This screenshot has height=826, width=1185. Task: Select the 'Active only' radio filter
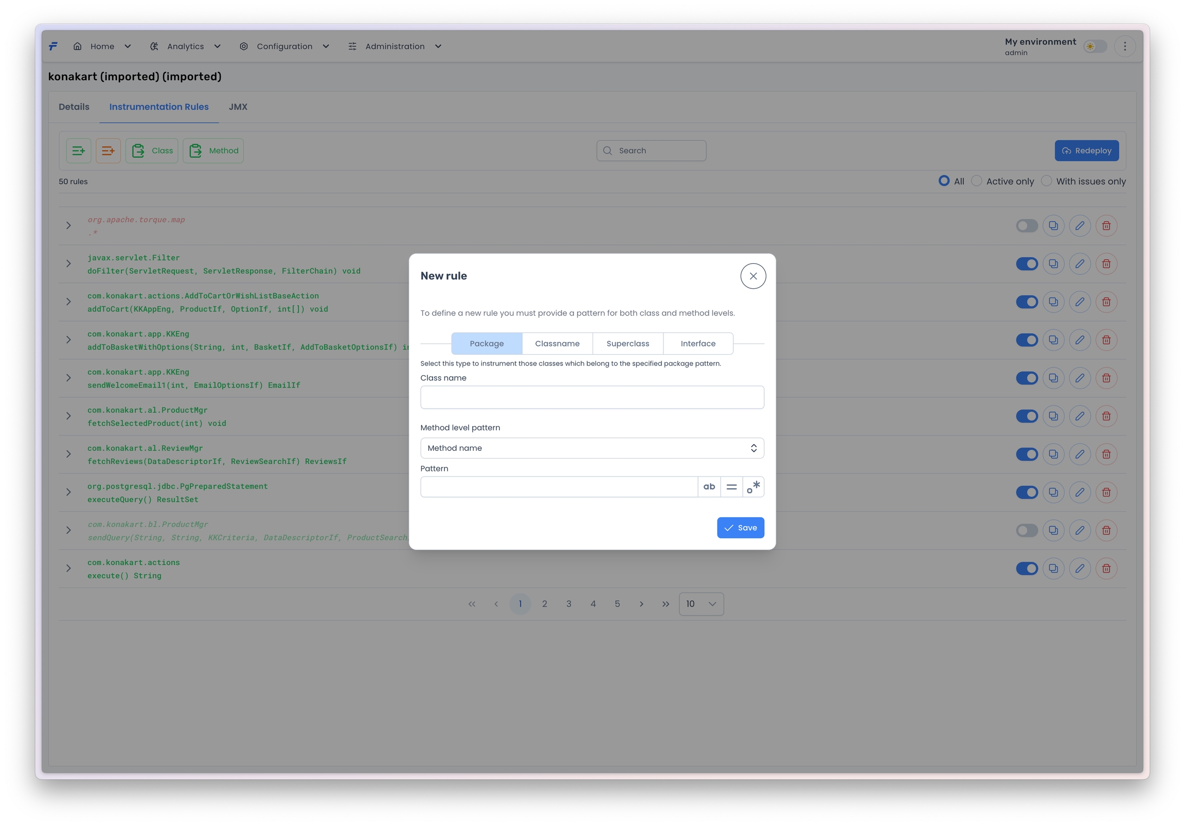pyautogui.click(x=976, y=181)
